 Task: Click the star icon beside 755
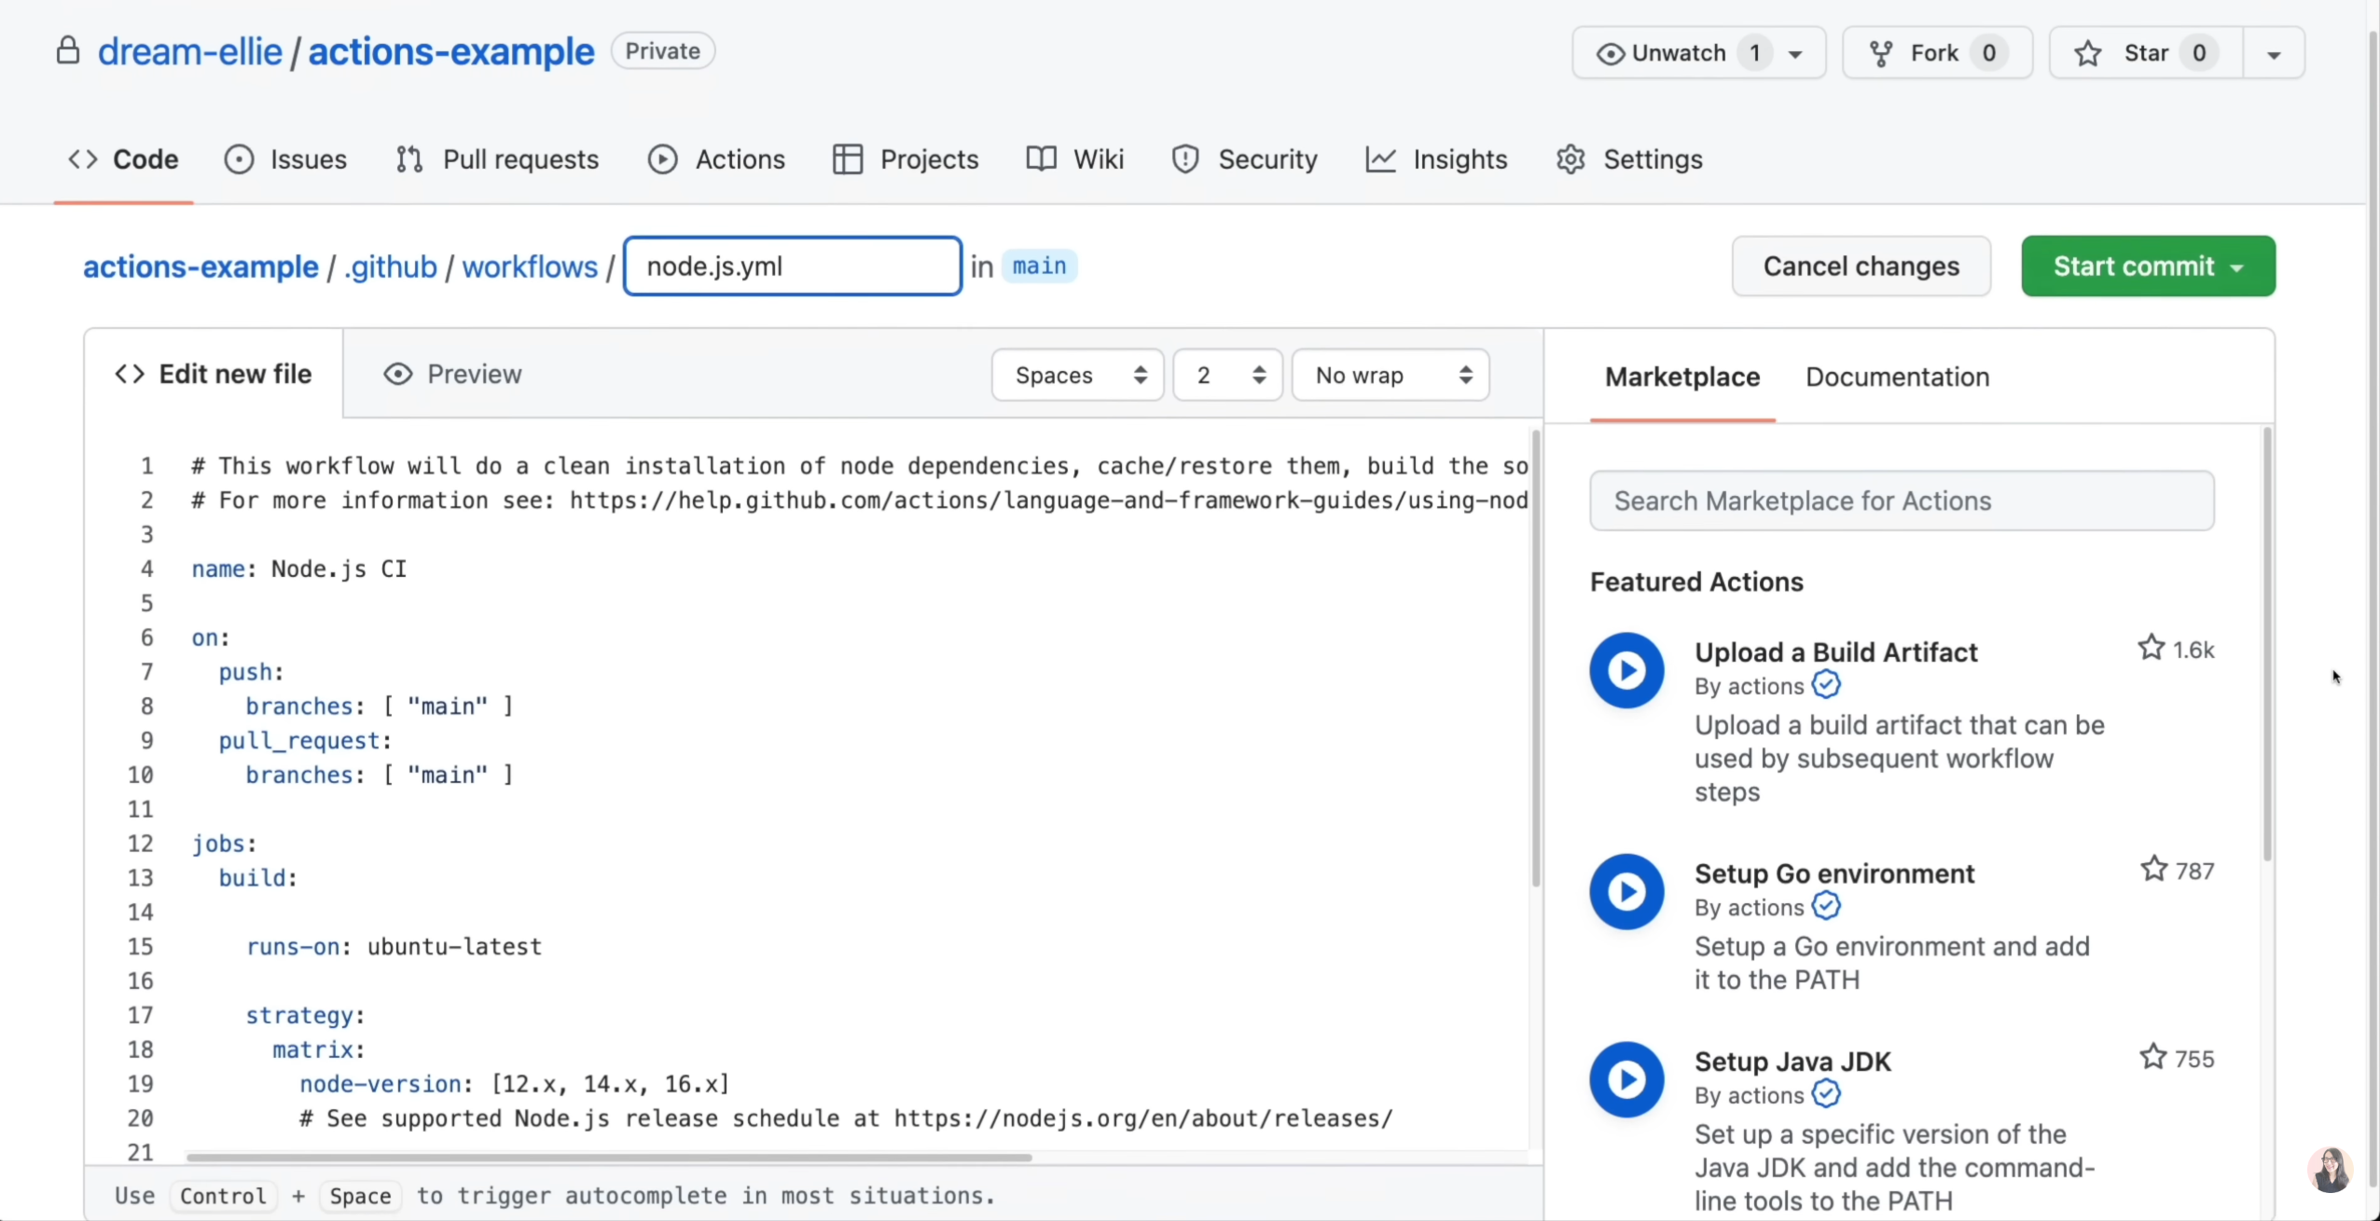2152,1058
